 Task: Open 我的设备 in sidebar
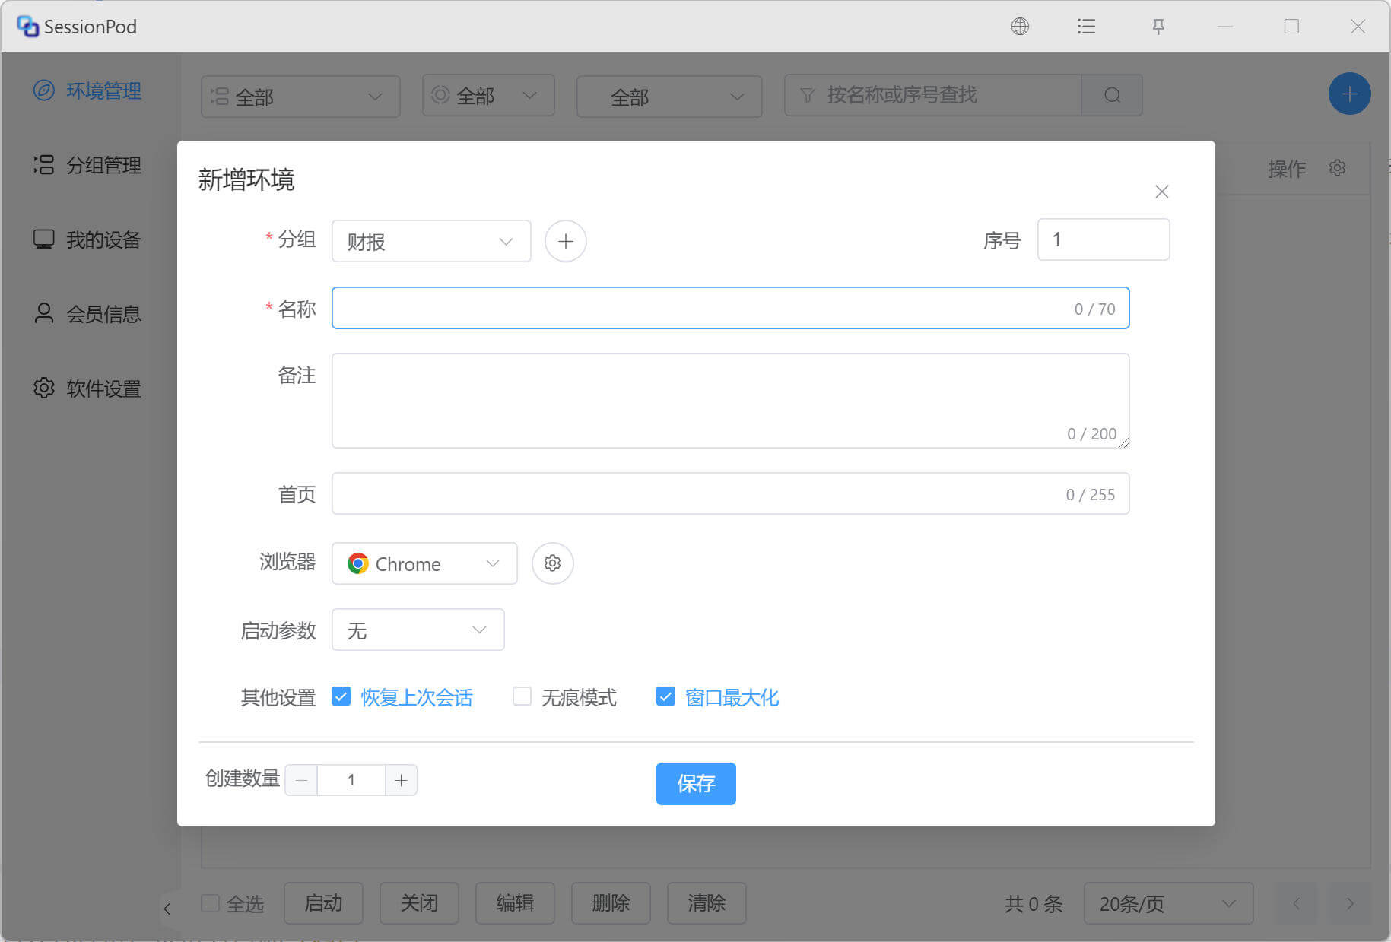tap(87, 239)
